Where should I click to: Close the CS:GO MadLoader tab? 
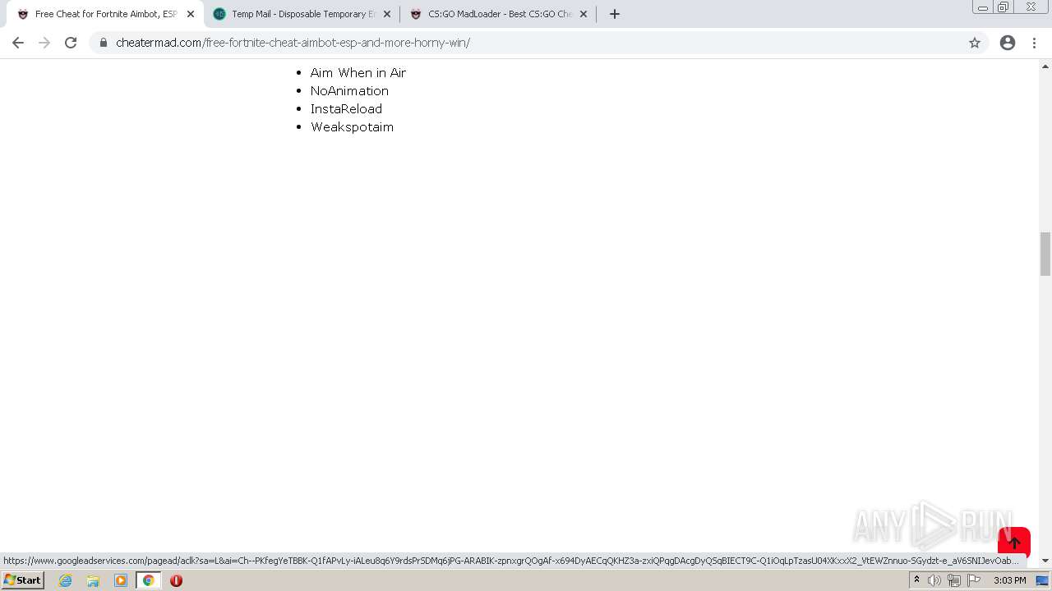point(584,14)
